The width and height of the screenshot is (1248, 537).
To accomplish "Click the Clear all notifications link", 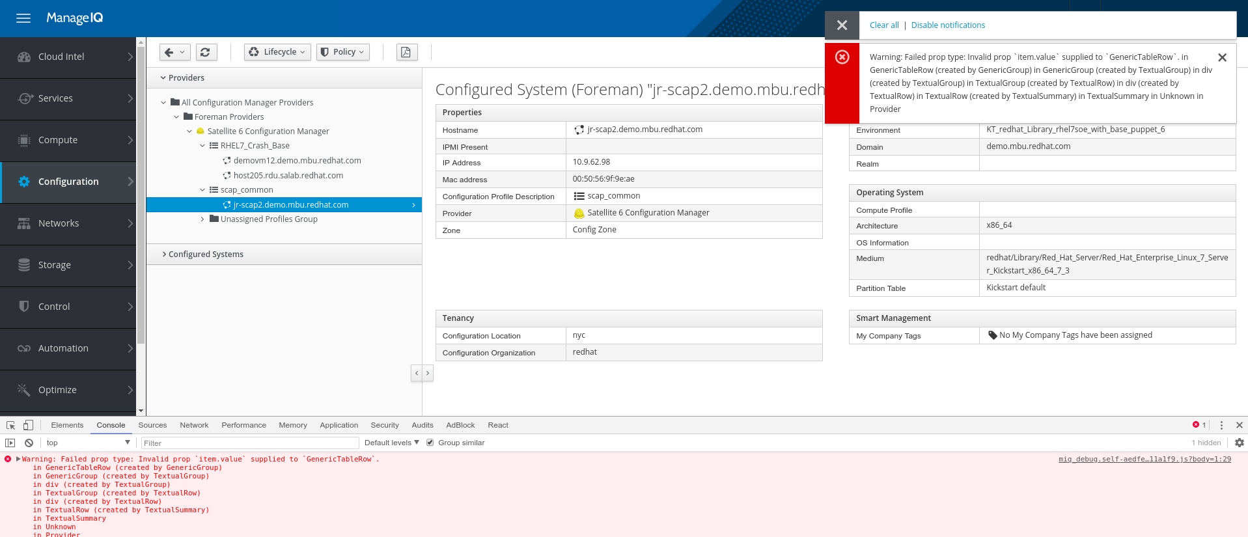I will click(884, 25).
